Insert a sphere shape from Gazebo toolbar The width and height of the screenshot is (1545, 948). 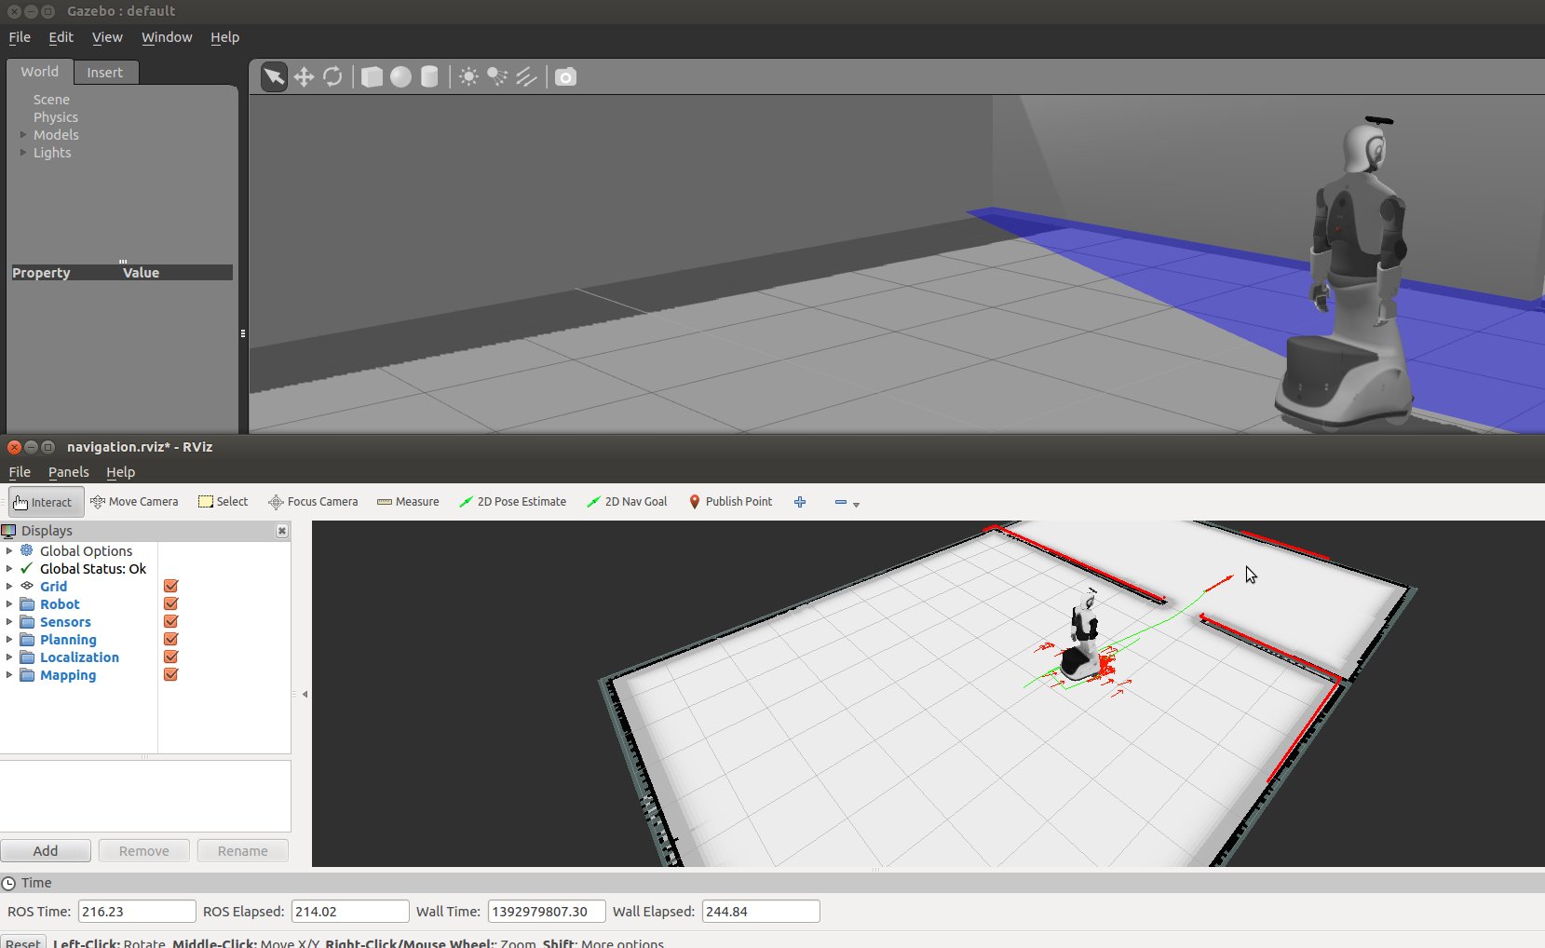pos(400,77)
